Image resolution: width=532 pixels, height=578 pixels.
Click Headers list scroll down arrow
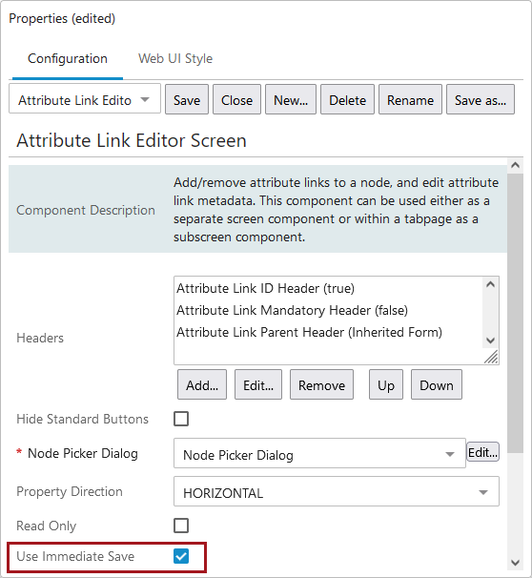click(490, 340)
